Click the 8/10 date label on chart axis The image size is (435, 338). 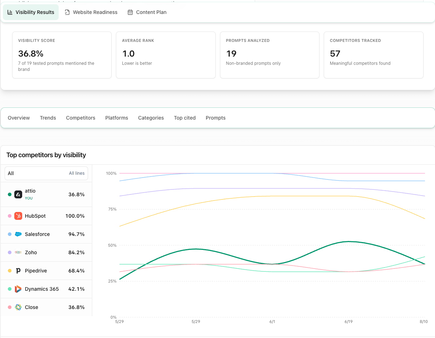[x=424, y=322]
